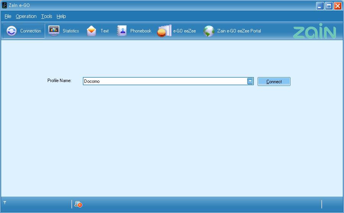The image size is (344, 213).
Task: Click the Connect button
Action: (x=274, y=82)
